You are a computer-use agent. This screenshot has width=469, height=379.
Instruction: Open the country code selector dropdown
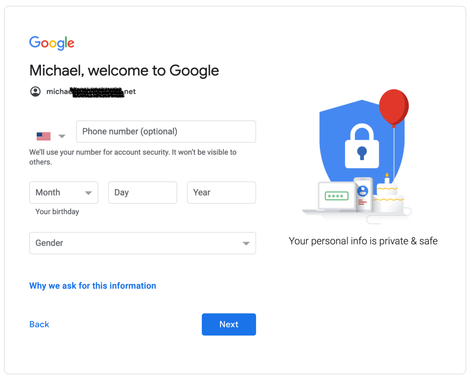coord(62,136)
